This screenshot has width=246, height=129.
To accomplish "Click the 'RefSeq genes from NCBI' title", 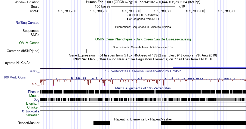I will click(143, 19).
